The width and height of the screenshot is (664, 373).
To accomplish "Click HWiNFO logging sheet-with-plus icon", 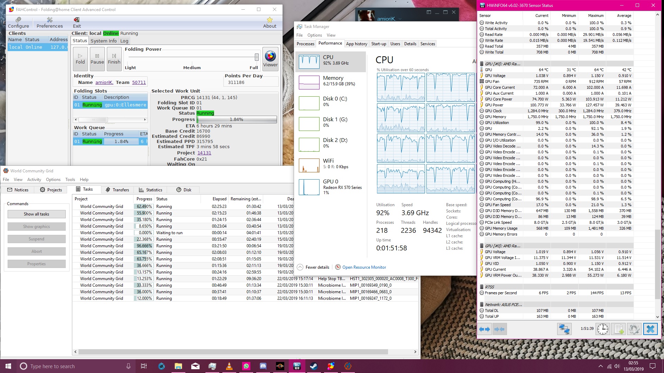I will pyautogui.click(x=618, y=329).
